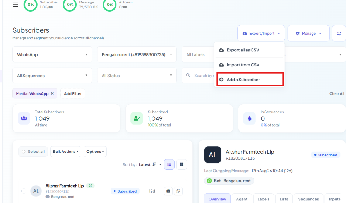This screenshot has width=346, height=203.
Task: Click the Clear All link
Action: 337,93
